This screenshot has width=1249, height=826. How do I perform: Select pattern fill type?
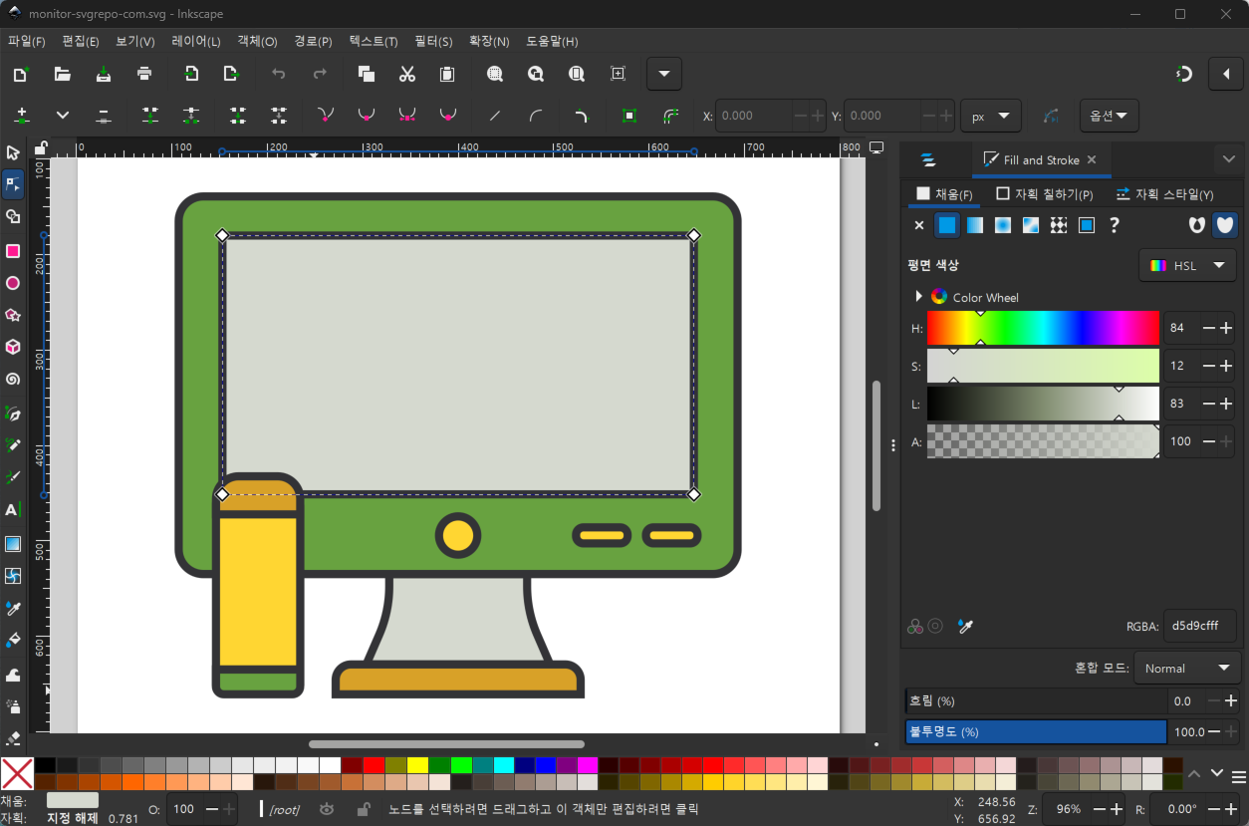pyautogui.click(x=1059, y=225)
